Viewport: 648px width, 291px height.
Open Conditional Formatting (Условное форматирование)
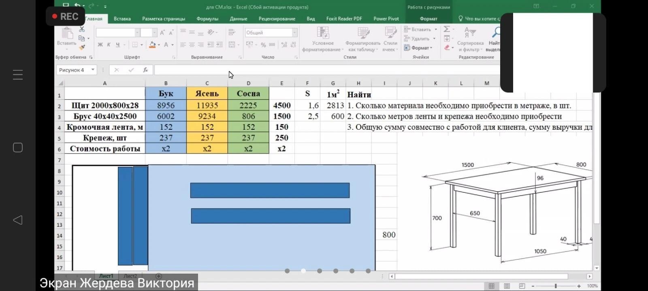pos(323,40)
